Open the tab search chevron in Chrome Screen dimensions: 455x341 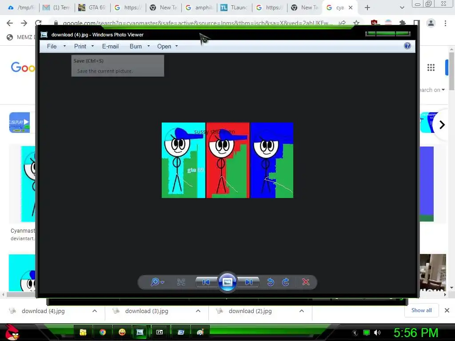[x=402, y=8]
